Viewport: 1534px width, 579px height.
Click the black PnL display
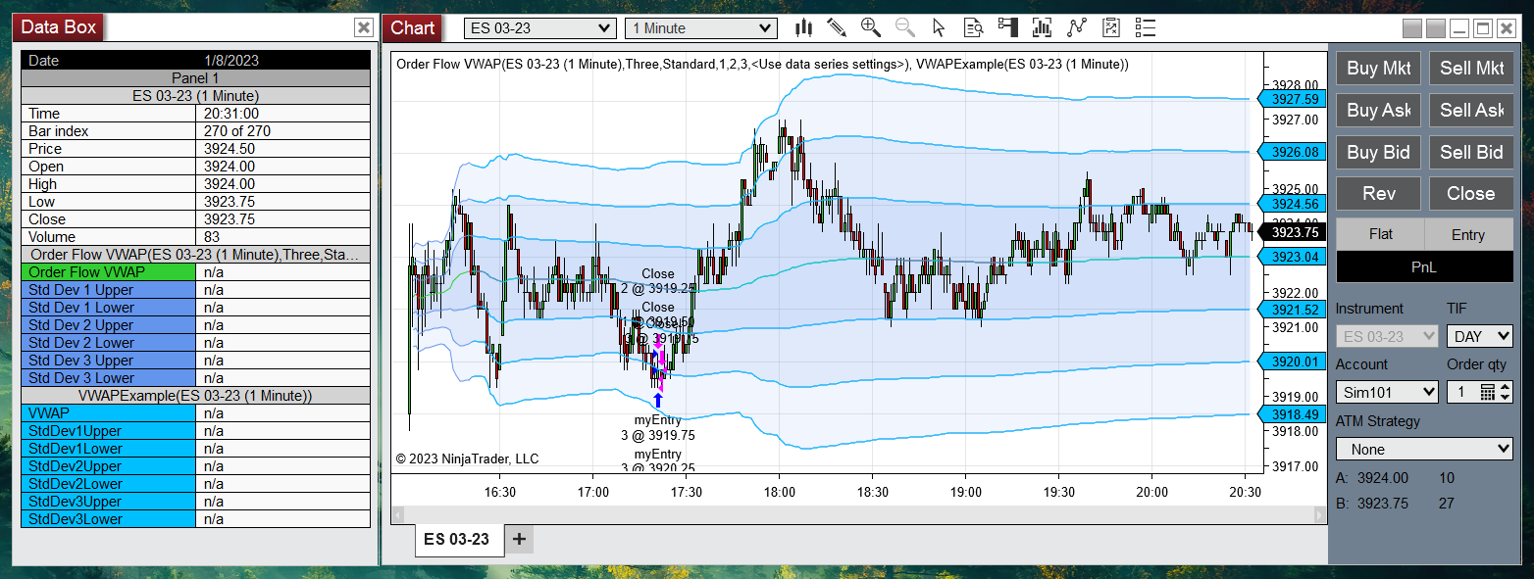click(x=1424, y=266)
